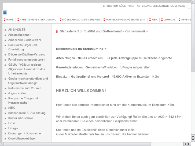The image size is (195, 146).
Task: Open the DOMRADIO header link
Action: [178, 6]
